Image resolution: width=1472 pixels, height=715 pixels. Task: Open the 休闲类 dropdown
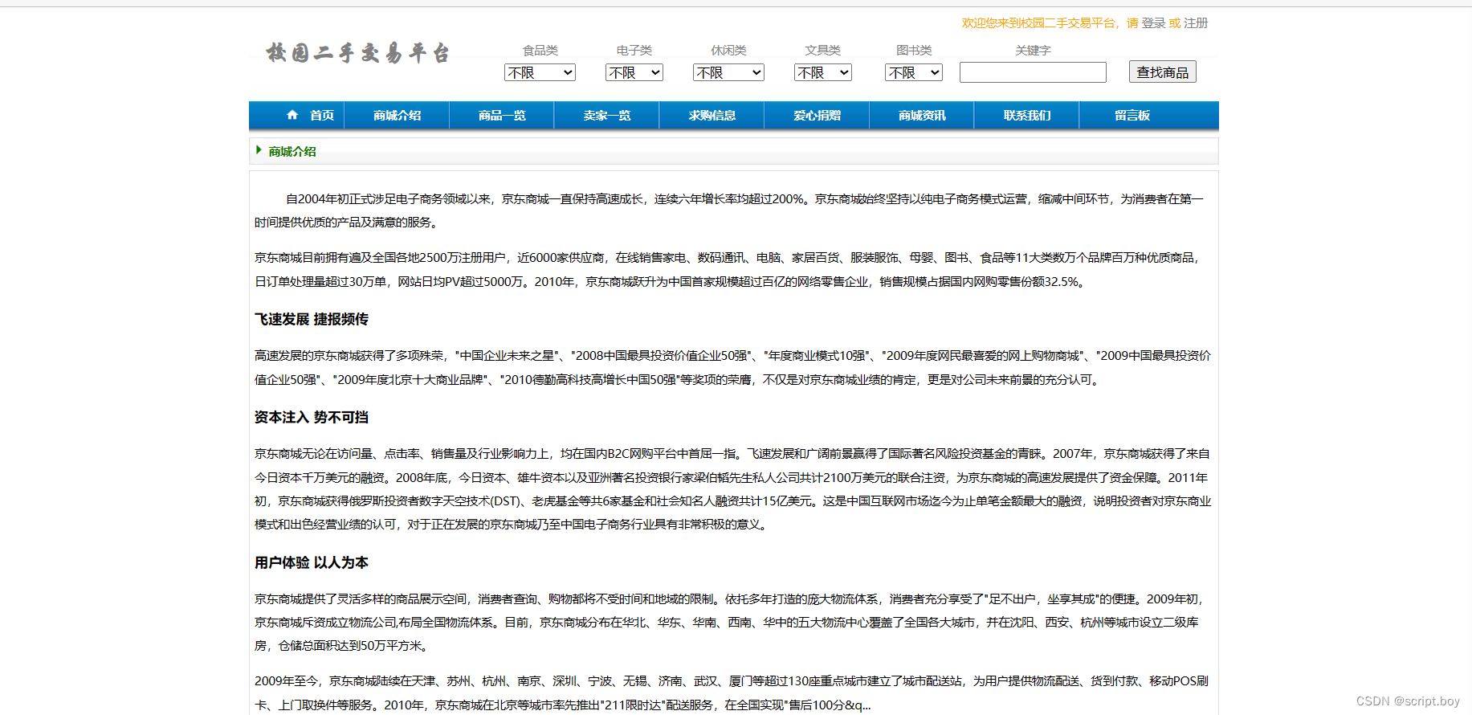click(x=728, y=72)
